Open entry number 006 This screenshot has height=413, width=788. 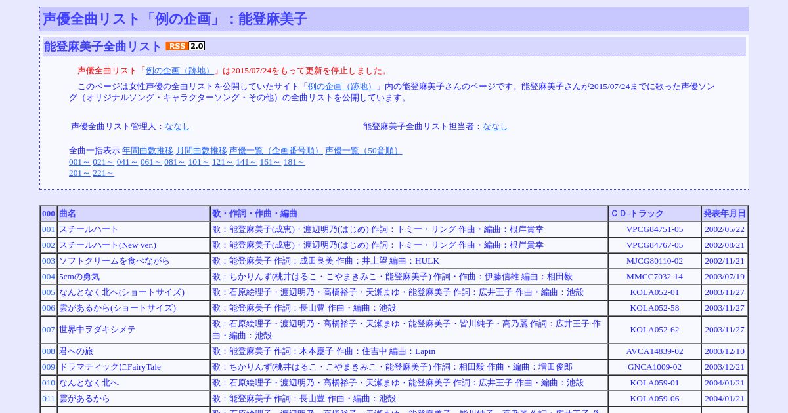49,308
